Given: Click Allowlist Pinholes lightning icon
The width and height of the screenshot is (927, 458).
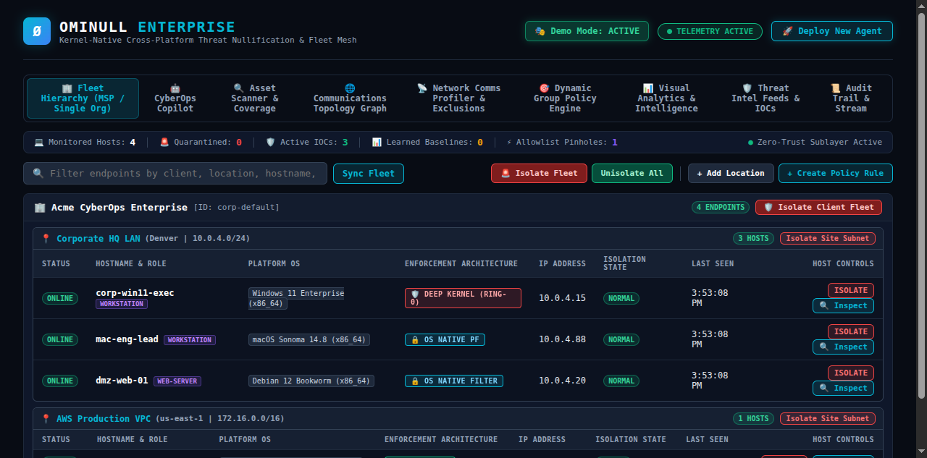Looking at the screenshot, I should [509, 143].
